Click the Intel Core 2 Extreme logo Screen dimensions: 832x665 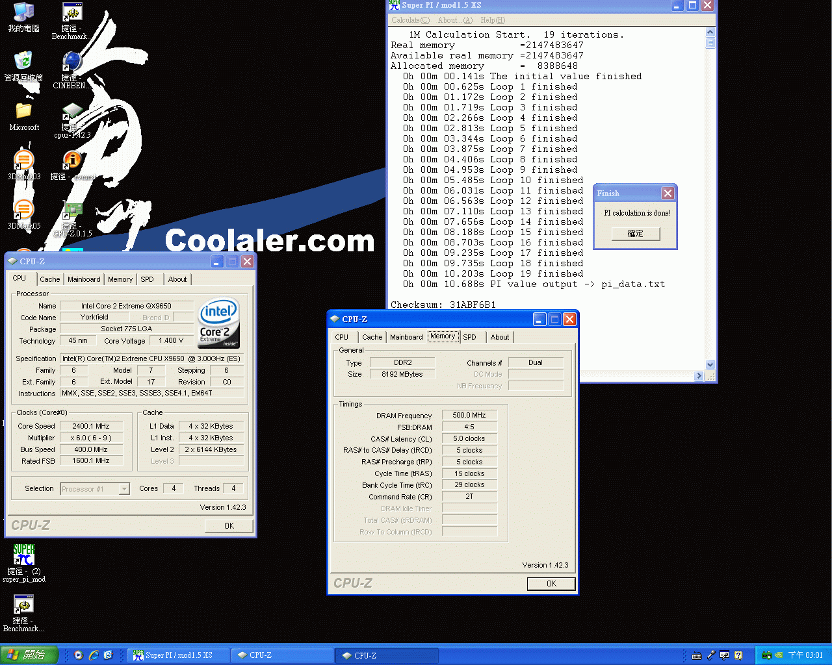pyautogui.click(x=218, y=323)
